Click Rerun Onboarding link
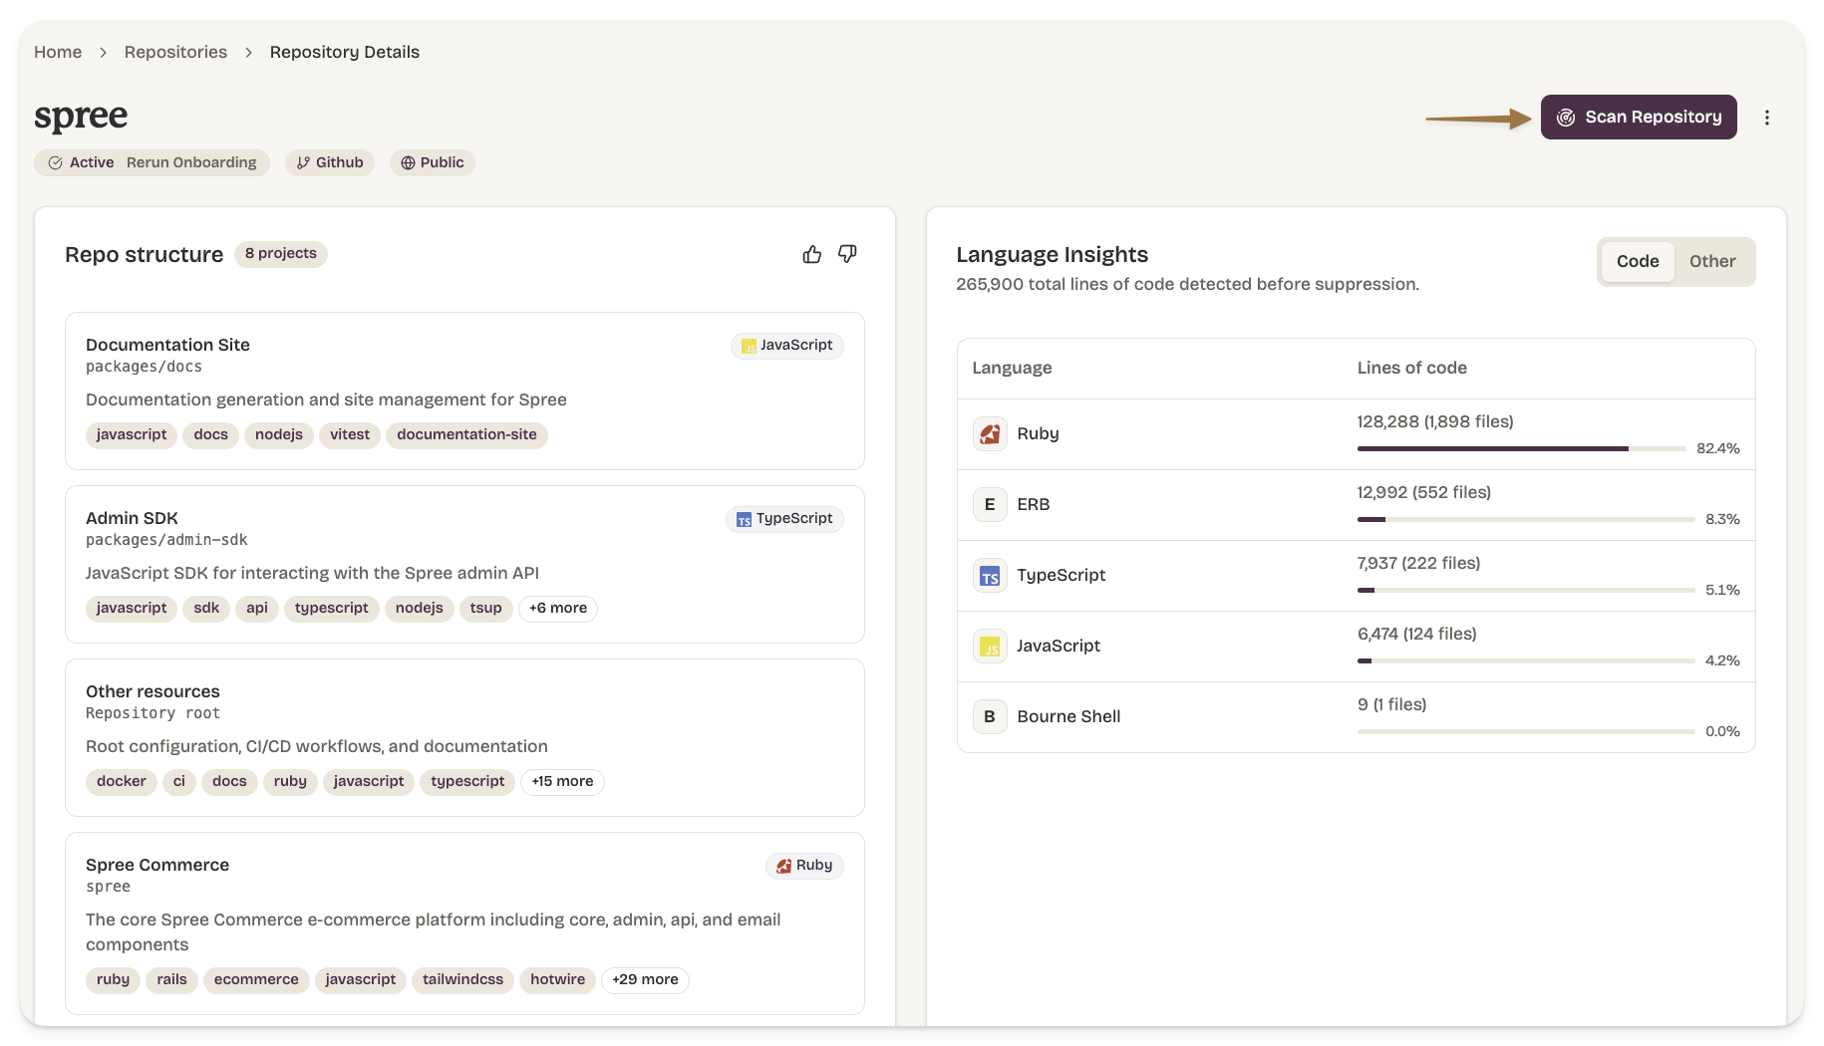Screen dimensions: 1824x1046 tap(191, 163)
